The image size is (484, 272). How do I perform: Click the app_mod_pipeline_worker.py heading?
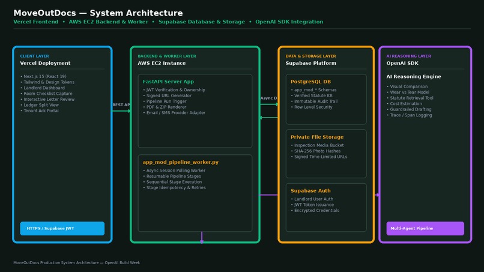[181, 162]
